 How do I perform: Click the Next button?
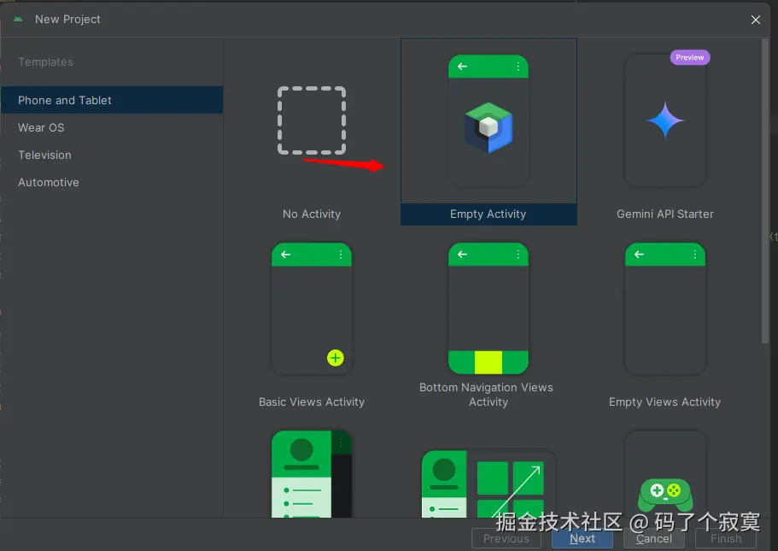coord(582,538)
